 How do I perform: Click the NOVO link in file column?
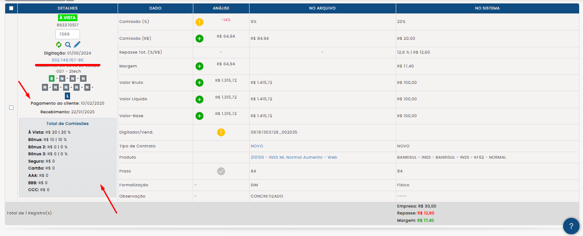256,146
